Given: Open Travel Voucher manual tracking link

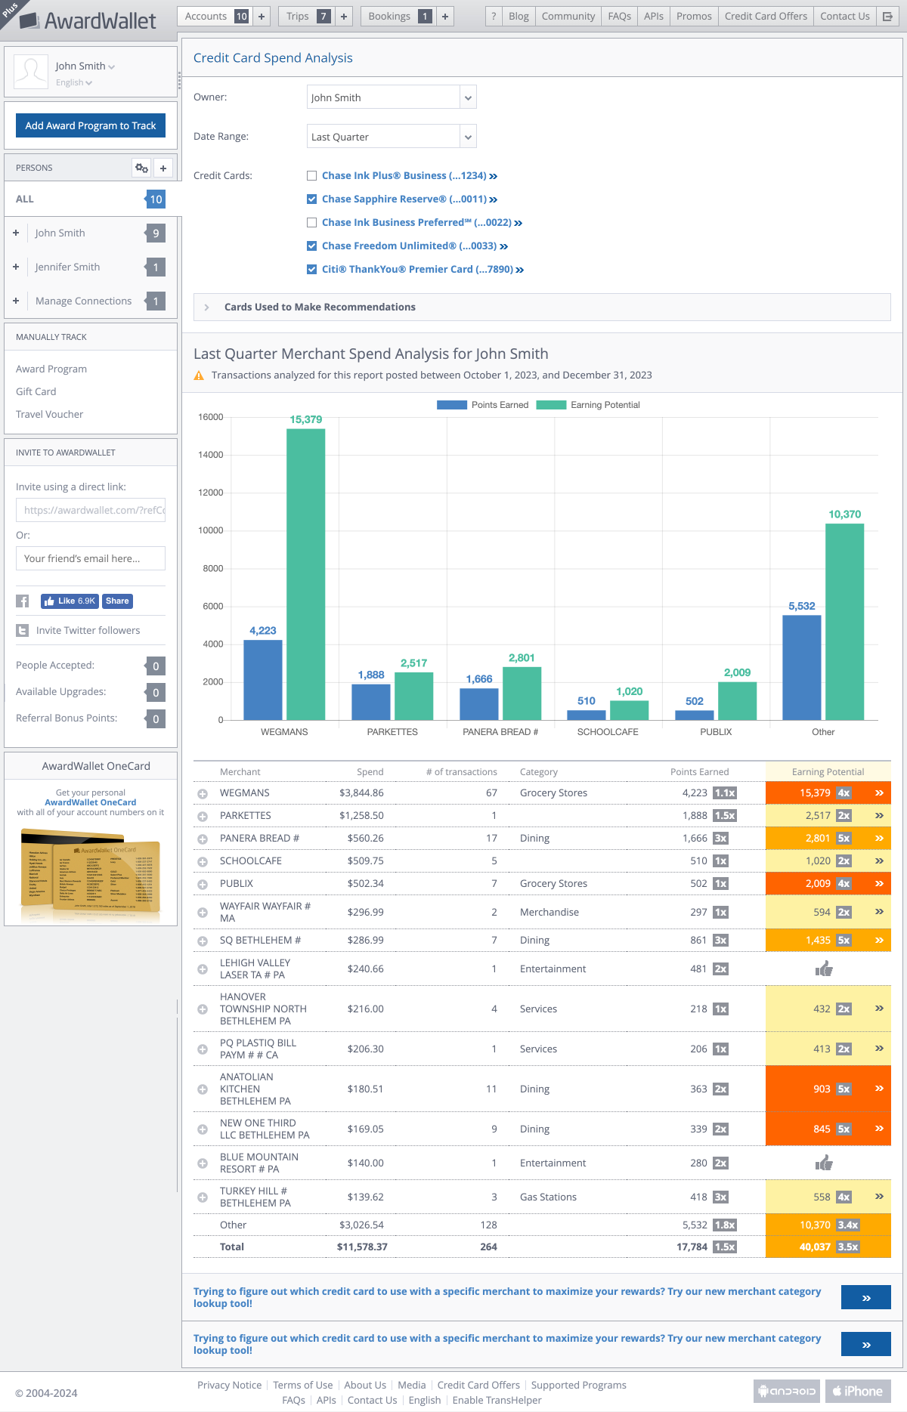Looking at the screenshot, I should pyautogui.click(x=50, y=415).
